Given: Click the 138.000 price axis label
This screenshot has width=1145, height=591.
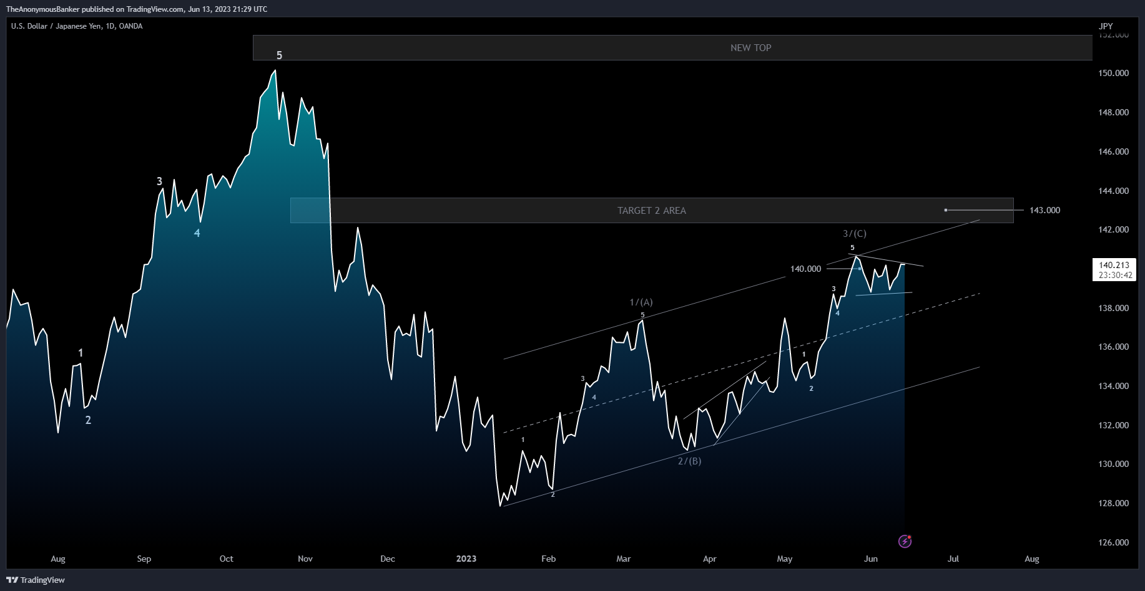Looking at the screenshot, I should (1113, 308).
